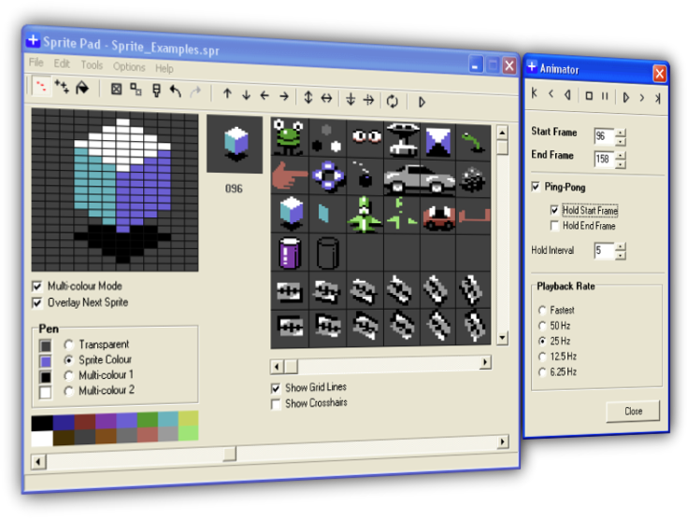Select Fastest playback rate

point(542,310)
